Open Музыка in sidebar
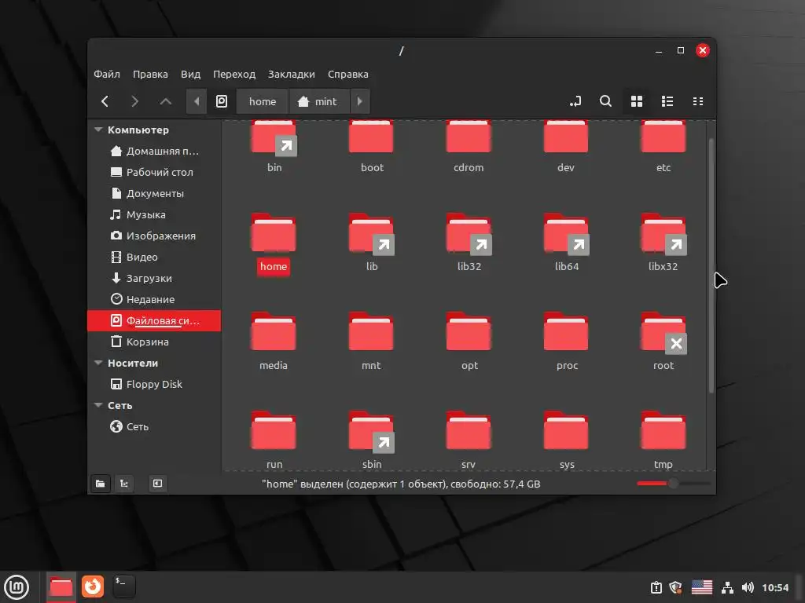Viewport: 805px width, 603px height. coord(154,215)
